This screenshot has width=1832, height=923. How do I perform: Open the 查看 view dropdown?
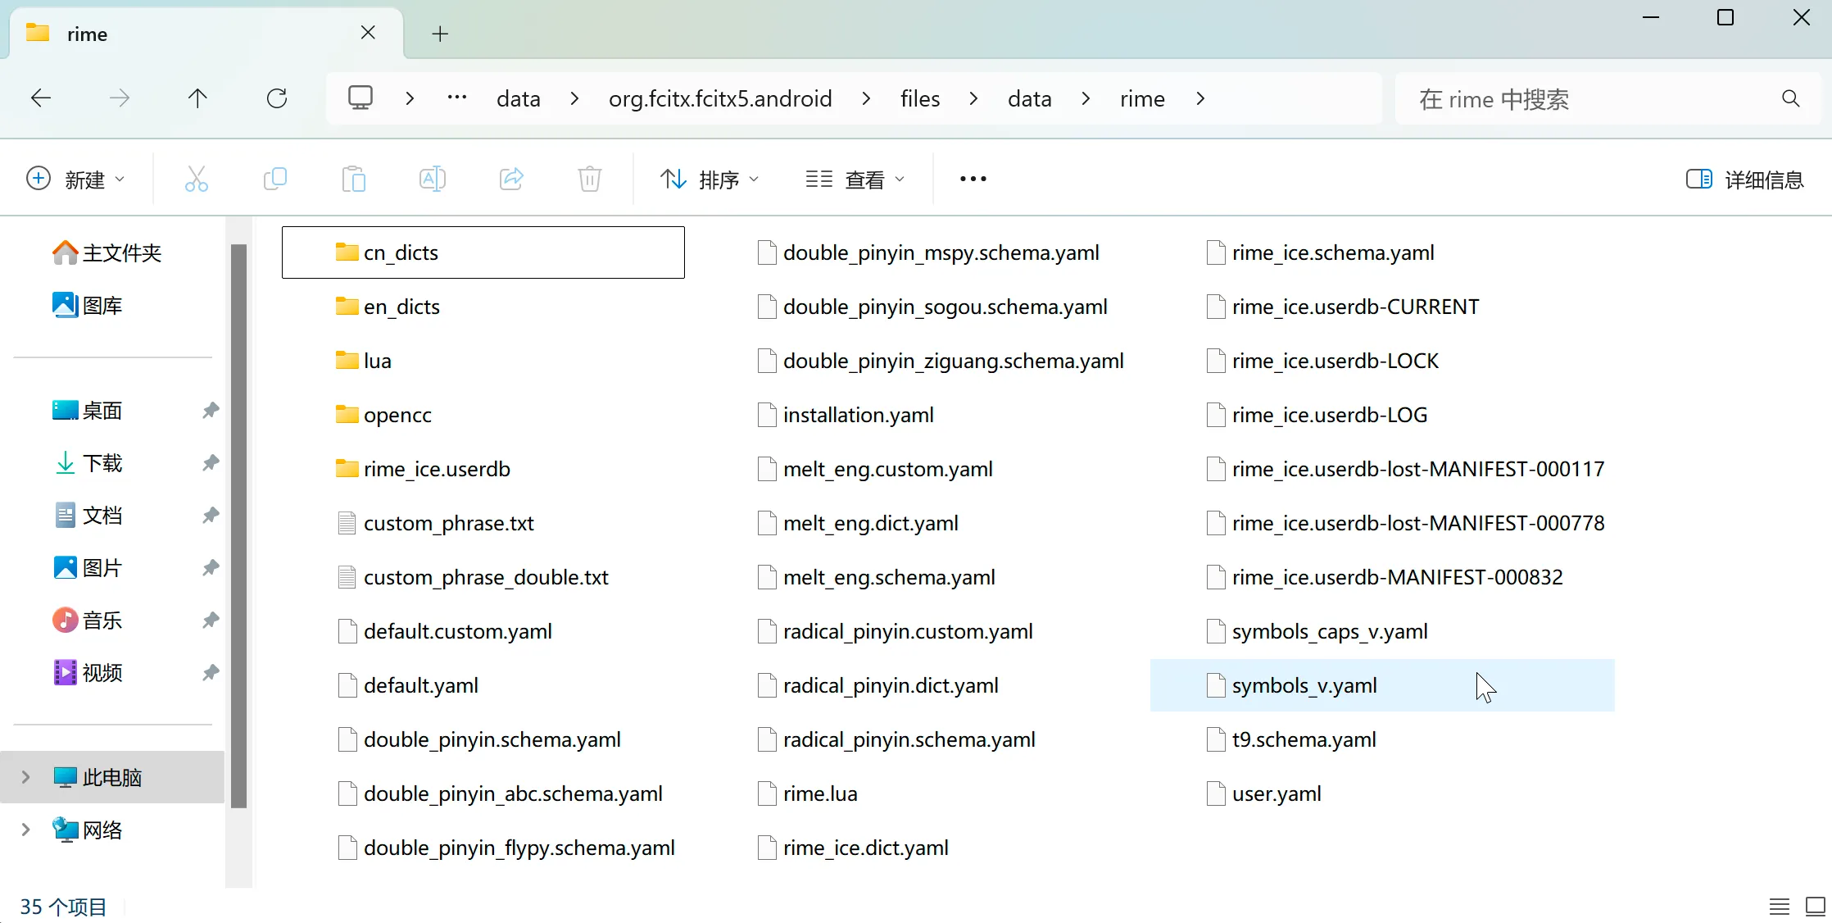tap(855, 180)
